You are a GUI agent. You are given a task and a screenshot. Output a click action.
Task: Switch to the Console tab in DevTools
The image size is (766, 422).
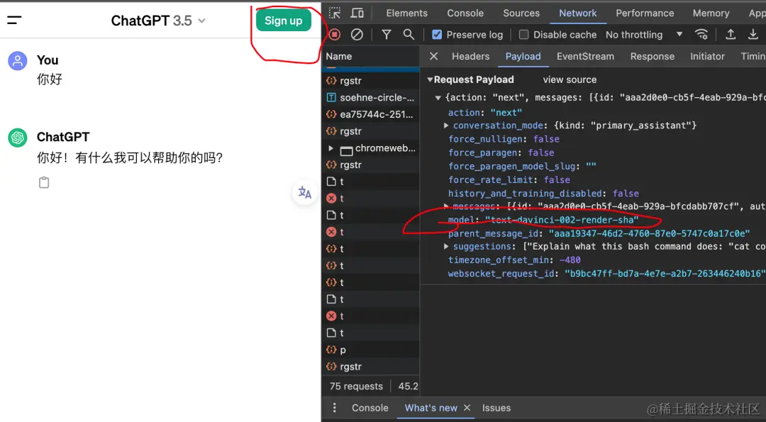[x=465, y=13]
